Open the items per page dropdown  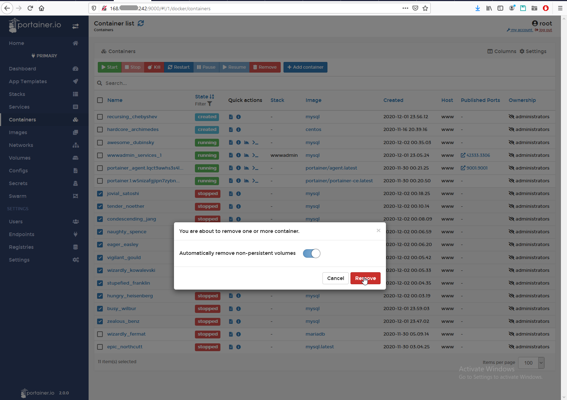pyautogui.click(x=531, y=363)
